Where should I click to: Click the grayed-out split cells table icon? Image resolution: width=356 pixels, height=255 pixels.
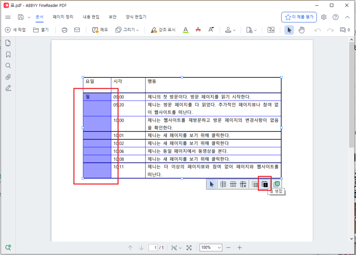click(x=255, y=184)
